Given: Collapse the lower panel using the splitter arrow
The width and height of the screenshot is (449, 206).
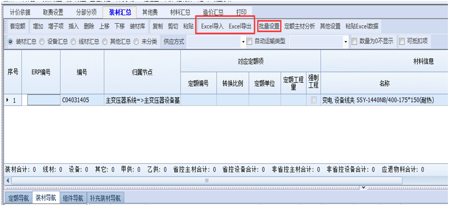Looking at the screenshot, I should (363, 188).
